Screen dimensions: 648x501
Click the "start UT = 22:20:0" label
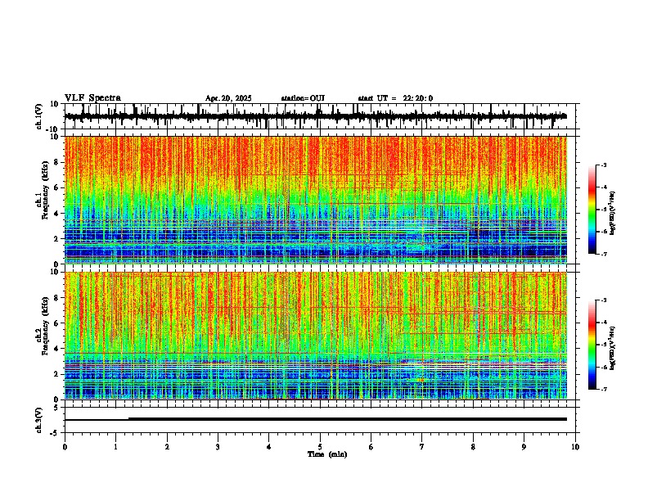(x=395, y=98)
